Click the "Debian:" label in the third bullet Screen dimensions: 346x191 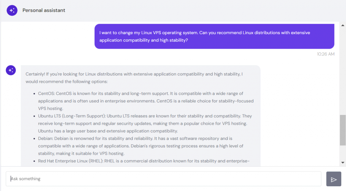46,139
